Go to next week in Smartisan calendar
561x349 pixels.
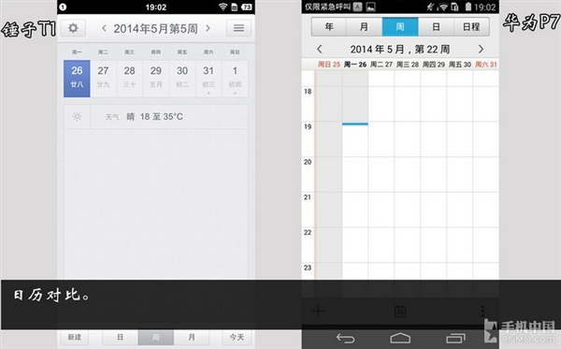209,28
